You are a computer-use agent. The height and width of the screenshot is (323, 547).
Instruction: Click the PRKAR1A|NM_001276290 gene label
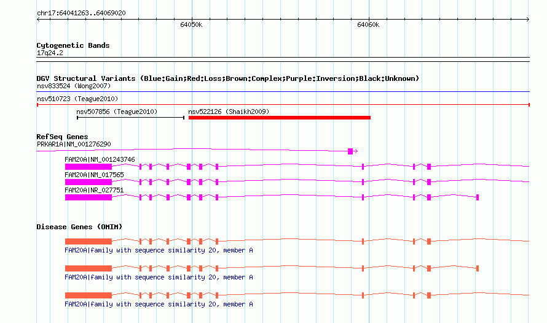point(74,144)
